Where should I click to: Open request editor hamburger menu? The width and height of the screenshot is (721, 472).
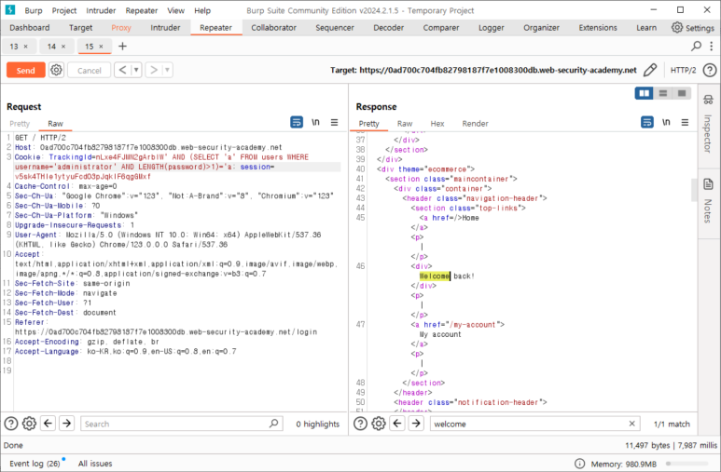click(334, 122)
